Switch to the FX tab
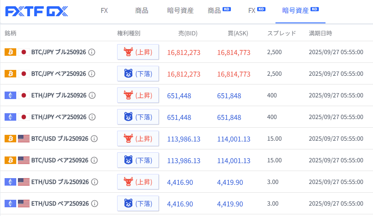 coord(104,11)
